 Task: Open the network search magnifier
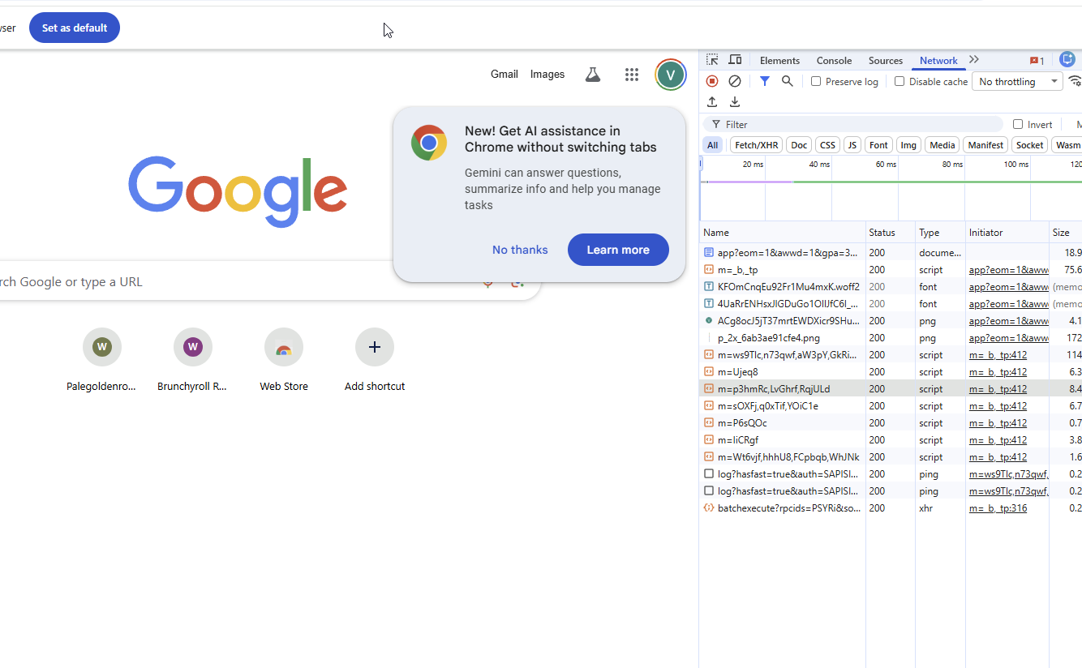tap(787, 81)
